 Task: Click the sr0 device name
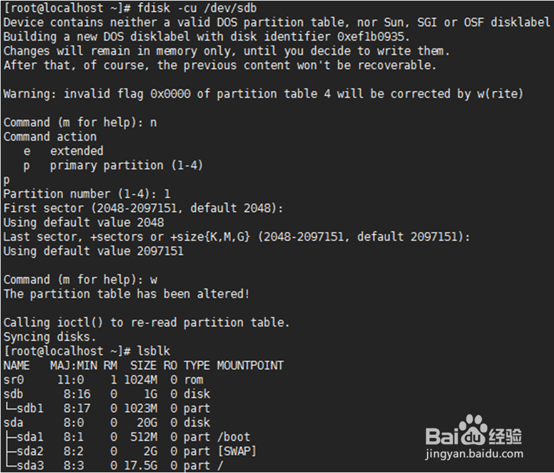pyautogui.click(x=13, y=380)
